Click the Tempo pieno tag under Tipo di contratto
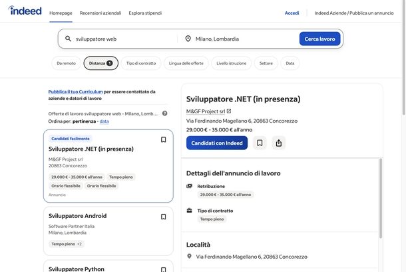The image size is (406, 272). [x=212, y=219]
